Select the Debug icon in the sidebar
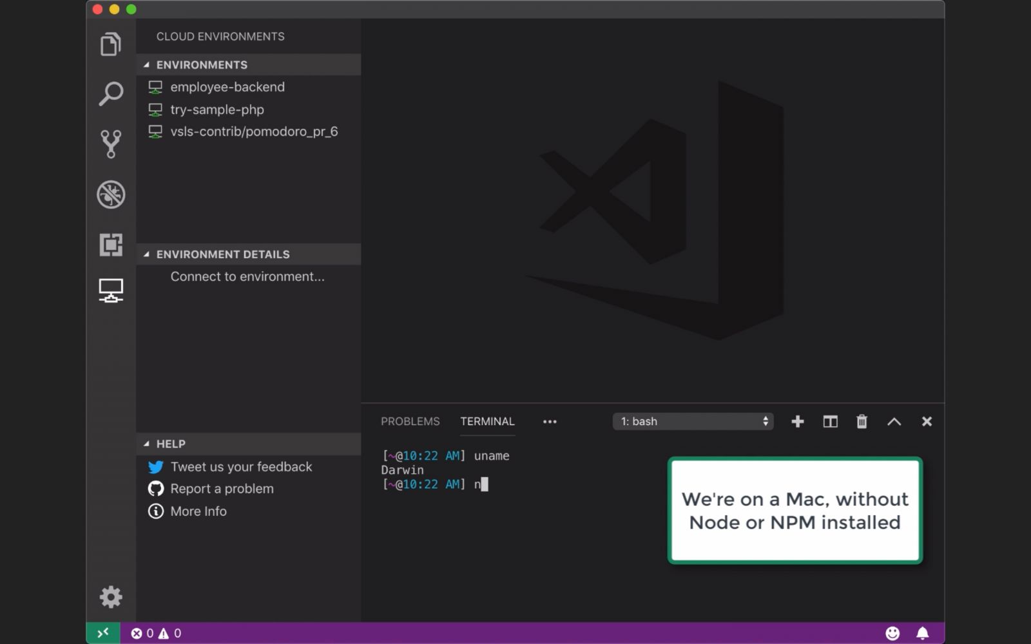This screenshot has height=644, width=1031. [111, 194]
